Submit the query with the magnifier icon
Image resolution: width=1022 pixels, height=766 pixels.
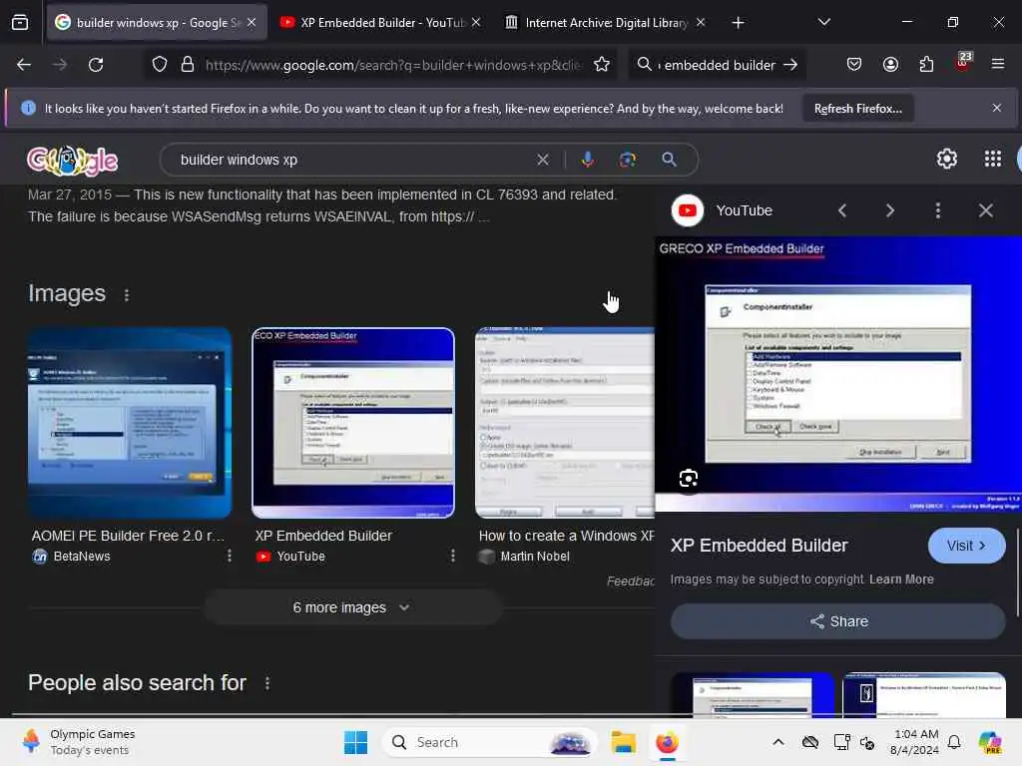(x=669, y=160)
